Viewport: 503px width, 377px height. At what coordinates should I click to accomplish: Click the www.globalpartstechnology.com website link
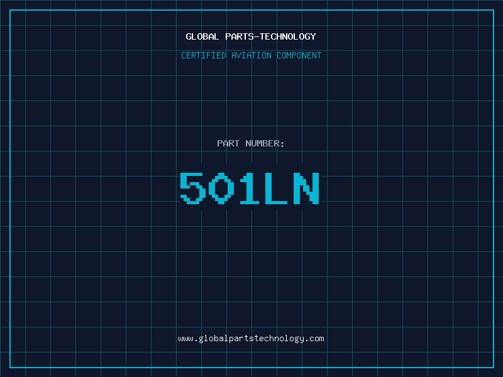(251, 339)
